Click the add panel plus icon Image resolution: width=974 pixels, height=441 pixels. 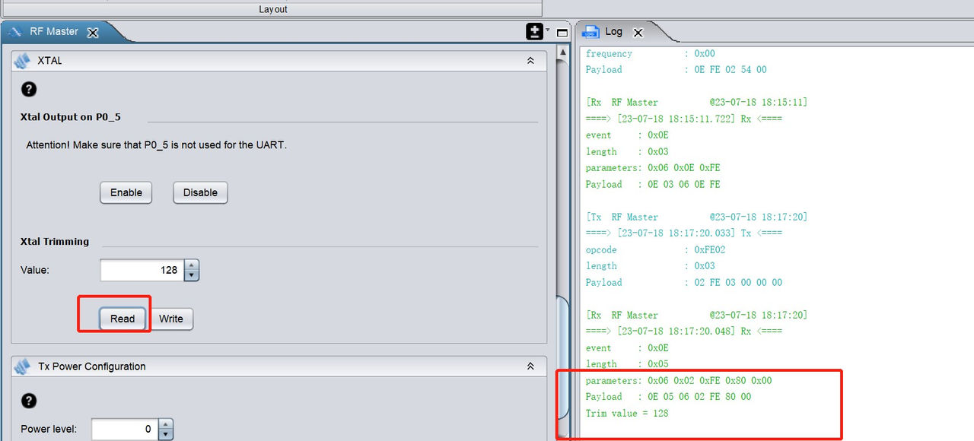pos(534,32)
